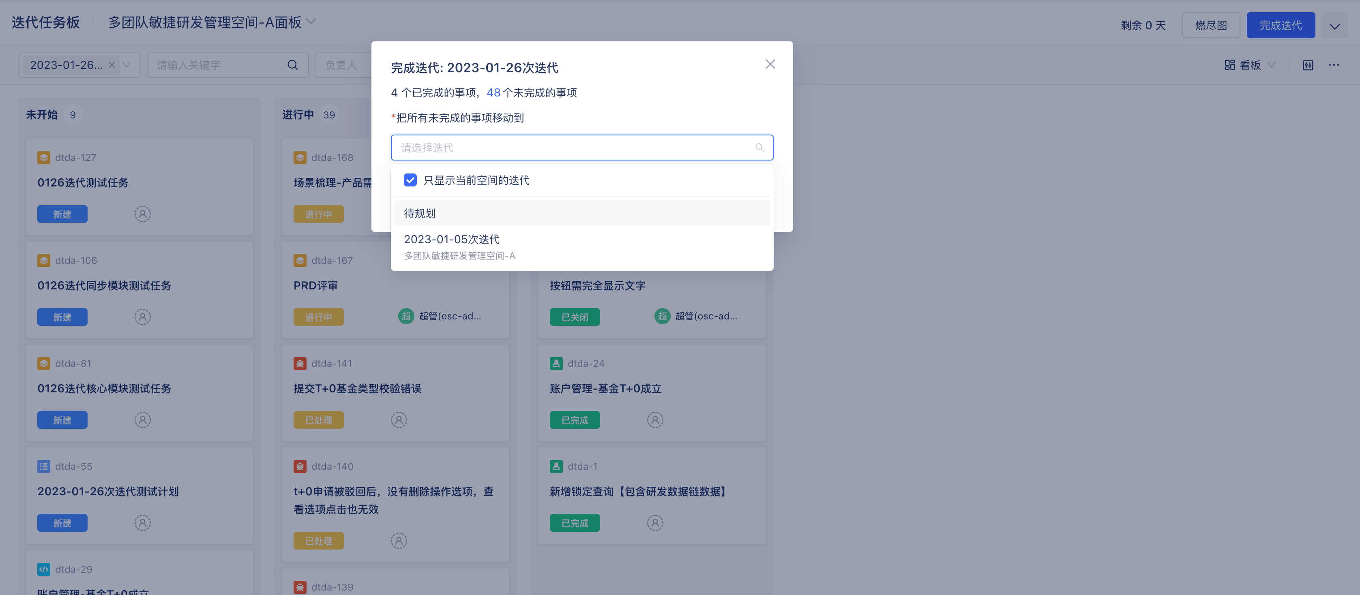Click 进行中 column header

[x=298, y=115]
